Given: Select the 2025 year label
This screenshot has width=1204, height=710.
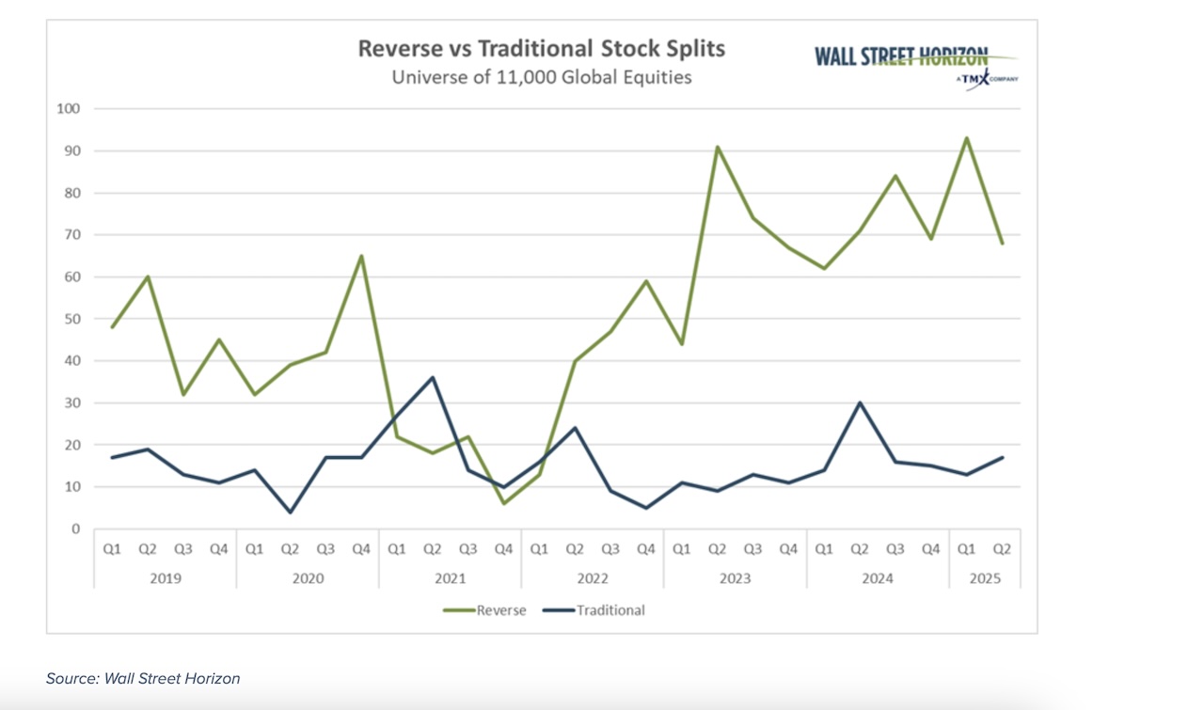Looking at the screenshot, I should 986,578.
